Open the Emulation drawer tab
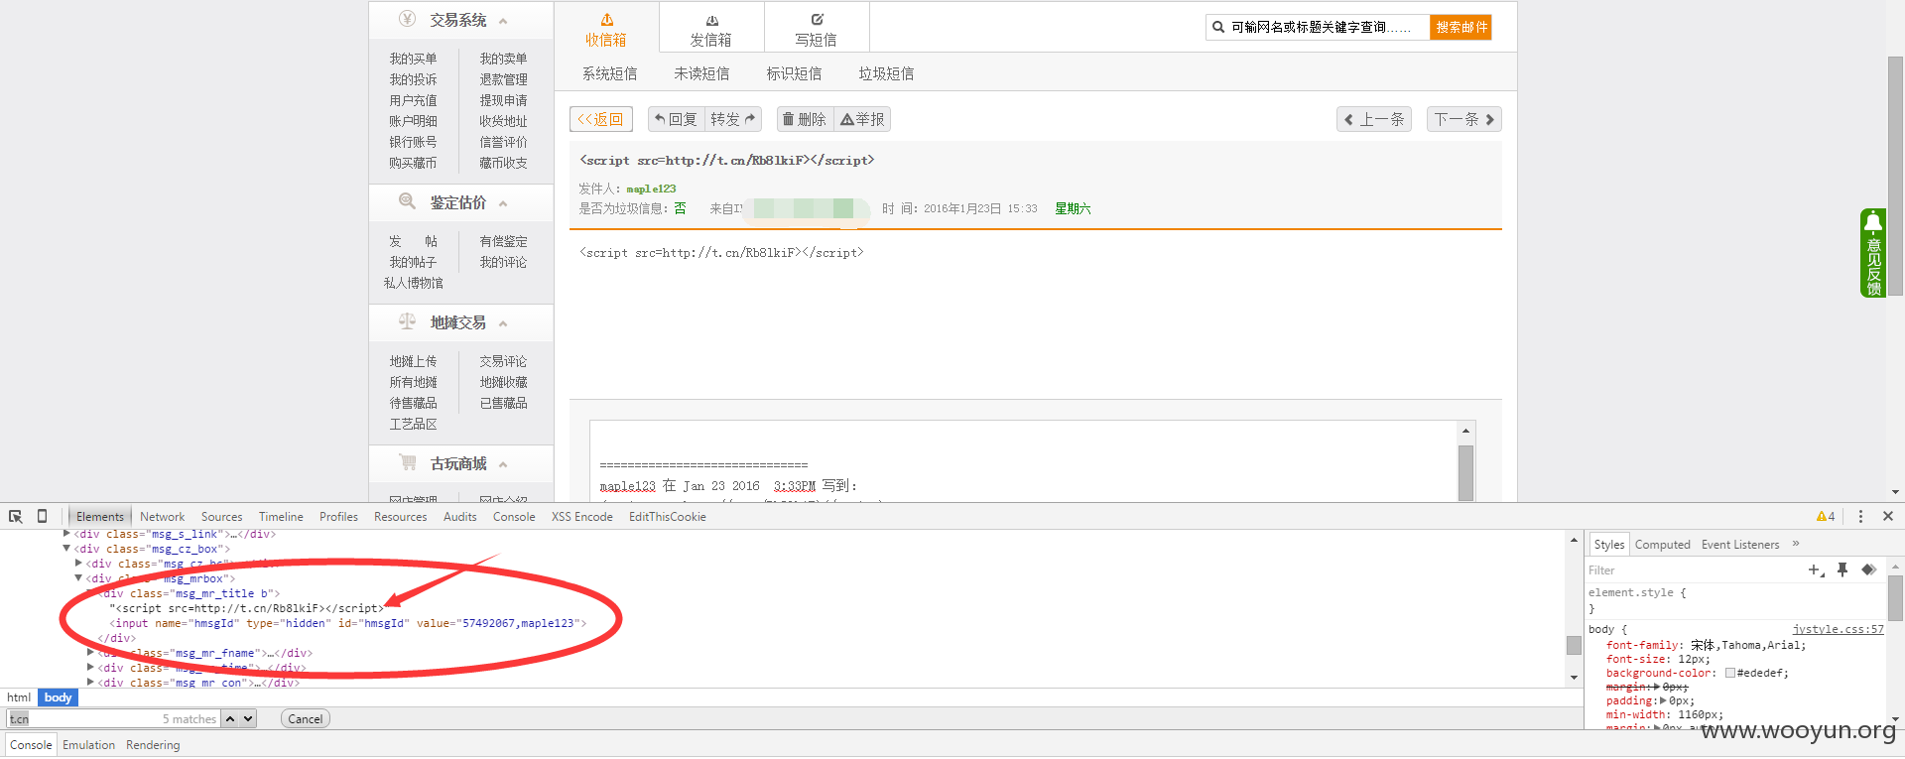The width and height of the screenshot is (1905, 759). tap(89, 745)
